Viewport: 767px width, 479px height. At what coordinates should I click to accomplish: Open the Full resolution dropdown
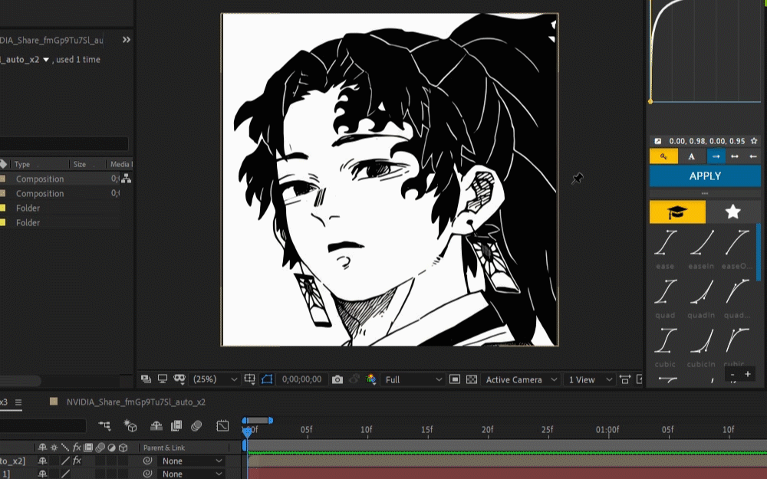click(413, 379)
